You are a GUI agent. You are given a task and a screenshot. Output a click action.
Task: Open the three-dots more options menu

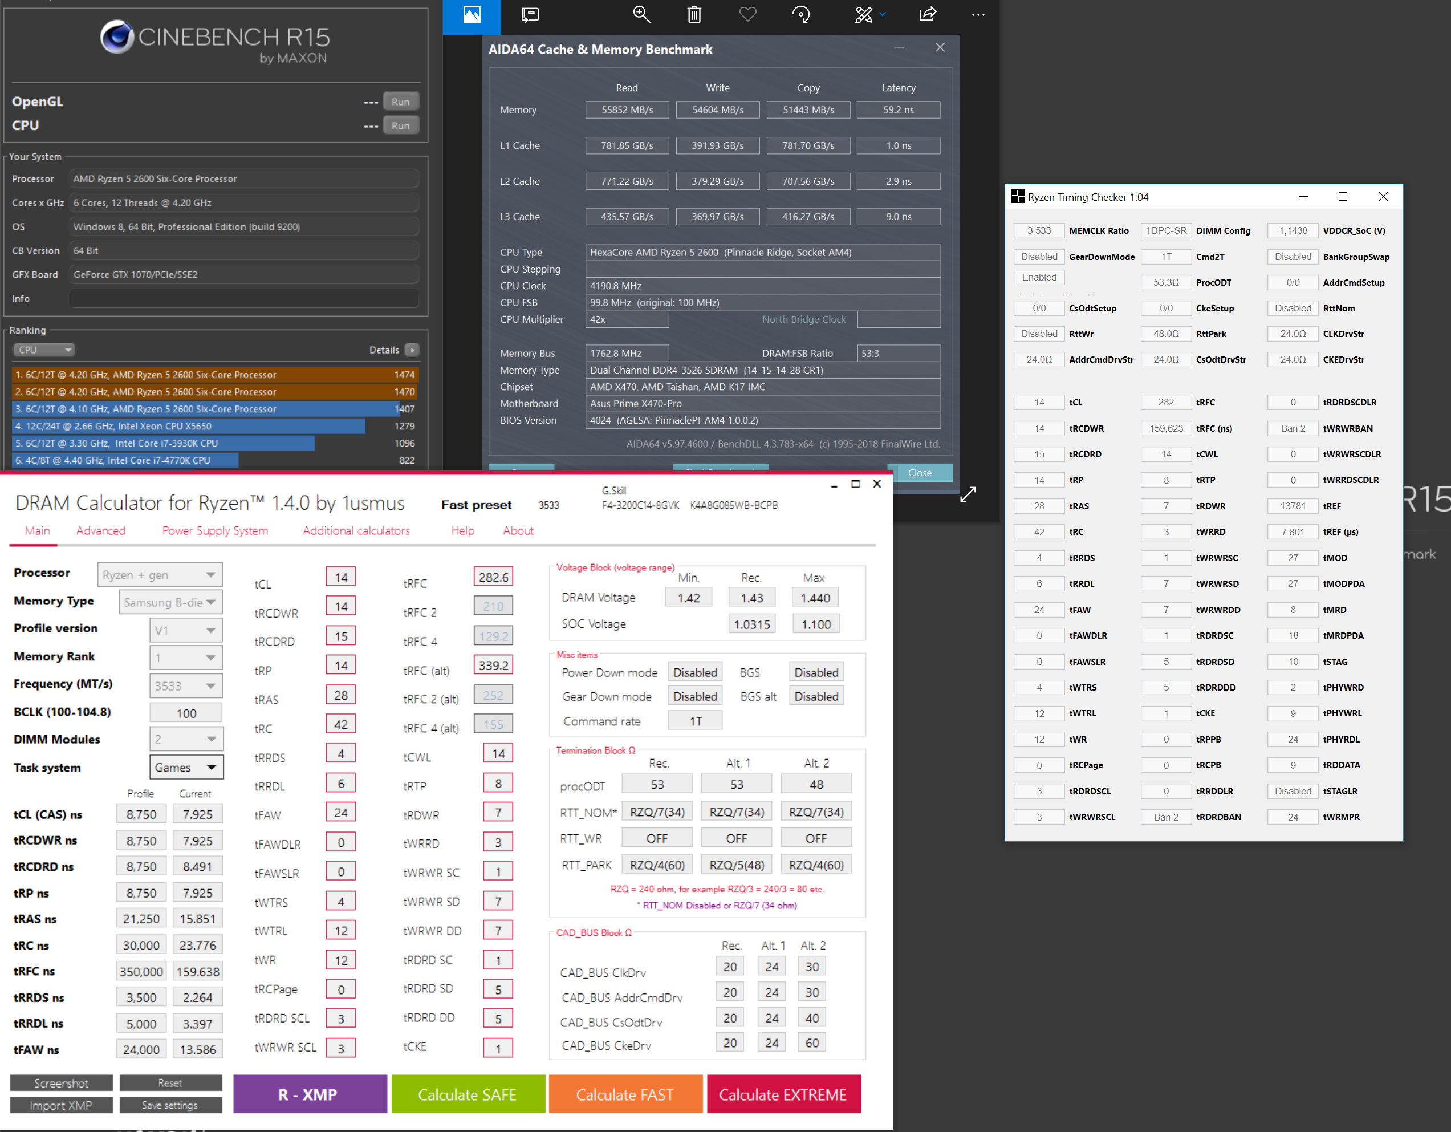pos(978,15)
